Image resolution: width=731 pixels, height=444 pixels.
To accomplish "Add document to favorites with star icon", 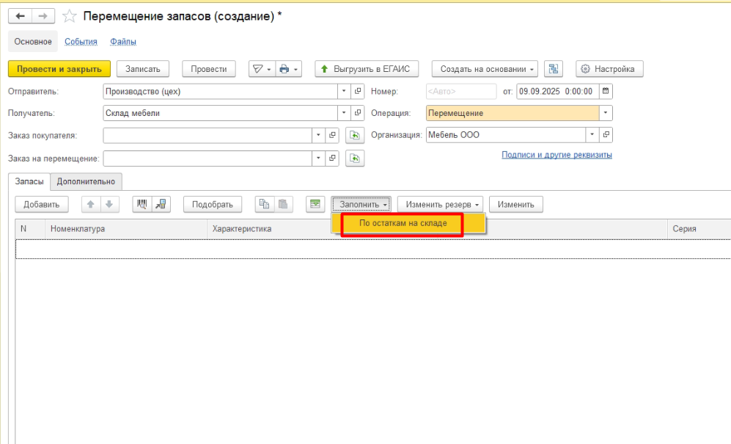I will click(70, 16).
